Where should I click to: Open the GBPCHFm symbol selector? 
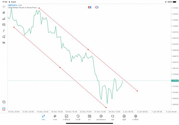(12, 5)
